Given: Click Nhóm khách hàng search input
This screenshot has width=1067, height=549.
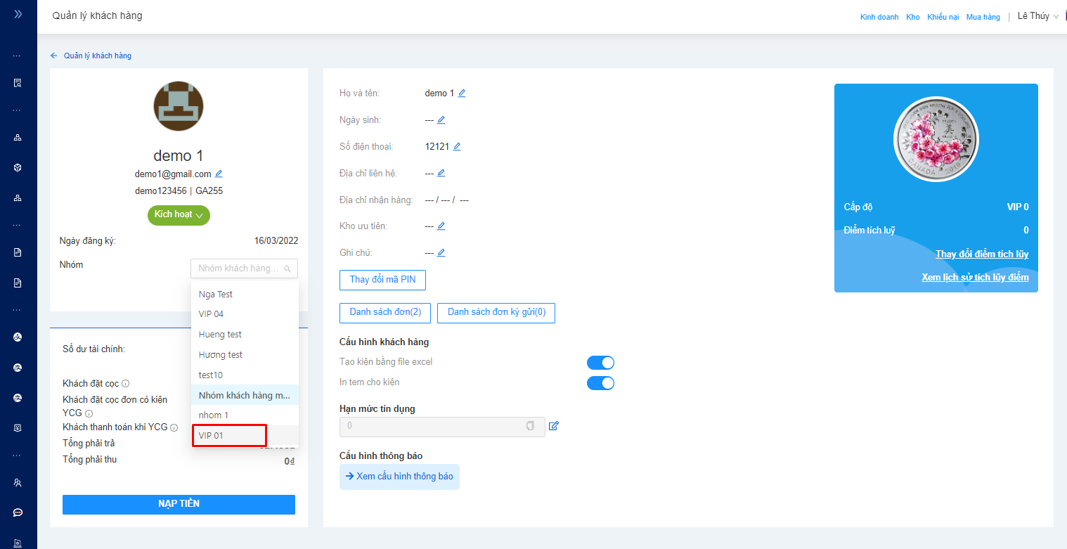Looking at the screenshot, I should [239, 269].
